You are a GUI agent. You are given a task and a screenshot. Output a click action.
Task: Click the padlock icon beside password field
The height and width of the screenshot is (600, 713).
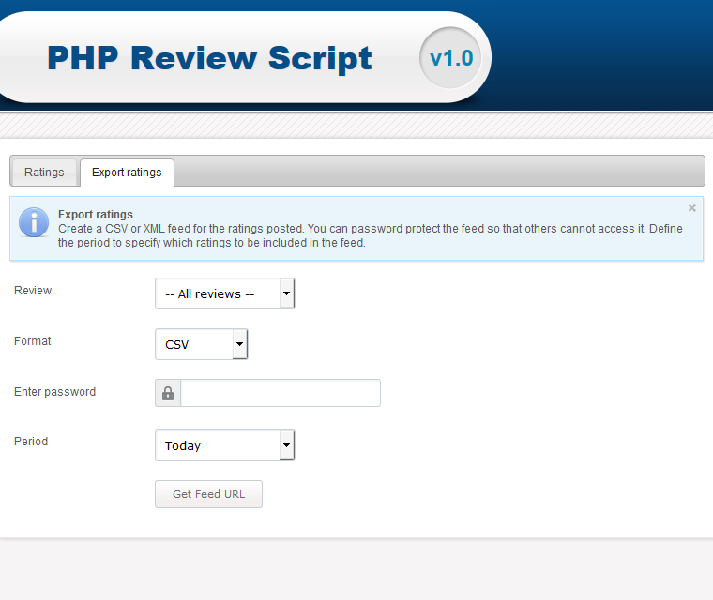coord(168,393)
